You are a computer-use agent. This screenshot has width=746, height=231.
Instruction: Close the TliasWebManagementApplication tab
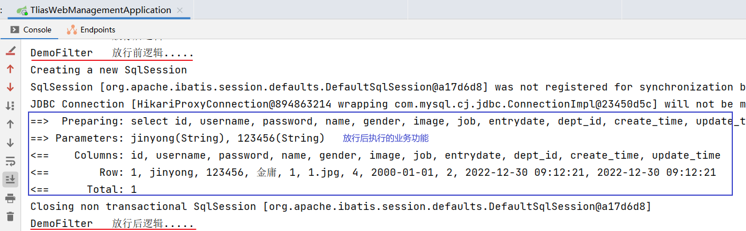182,10
